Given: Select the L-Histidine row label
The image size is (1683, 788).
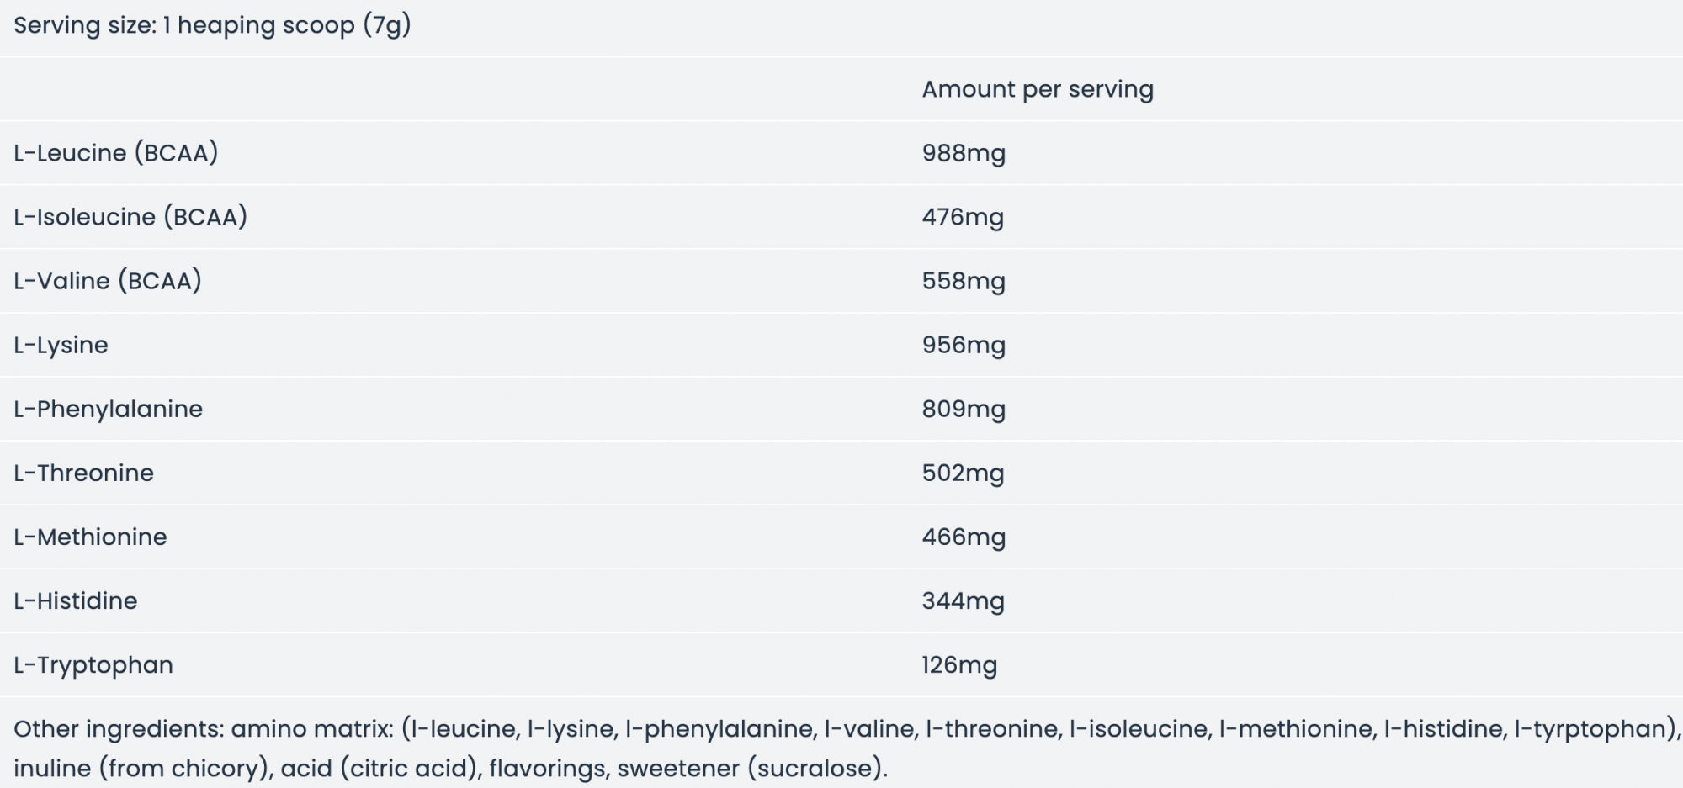Looking at the screenshot, I should 75,600.
